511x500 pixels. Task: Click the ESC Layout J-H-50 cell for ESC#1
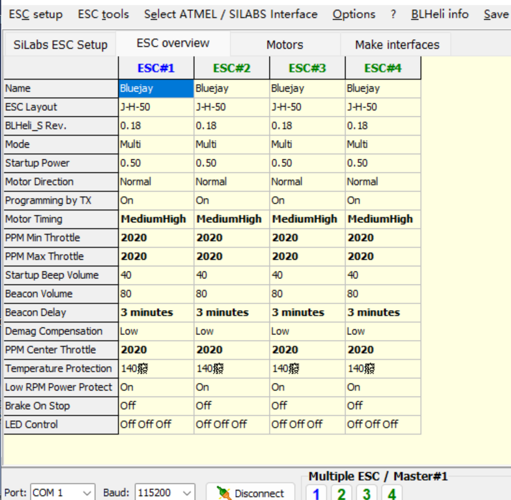click(156, 107)
